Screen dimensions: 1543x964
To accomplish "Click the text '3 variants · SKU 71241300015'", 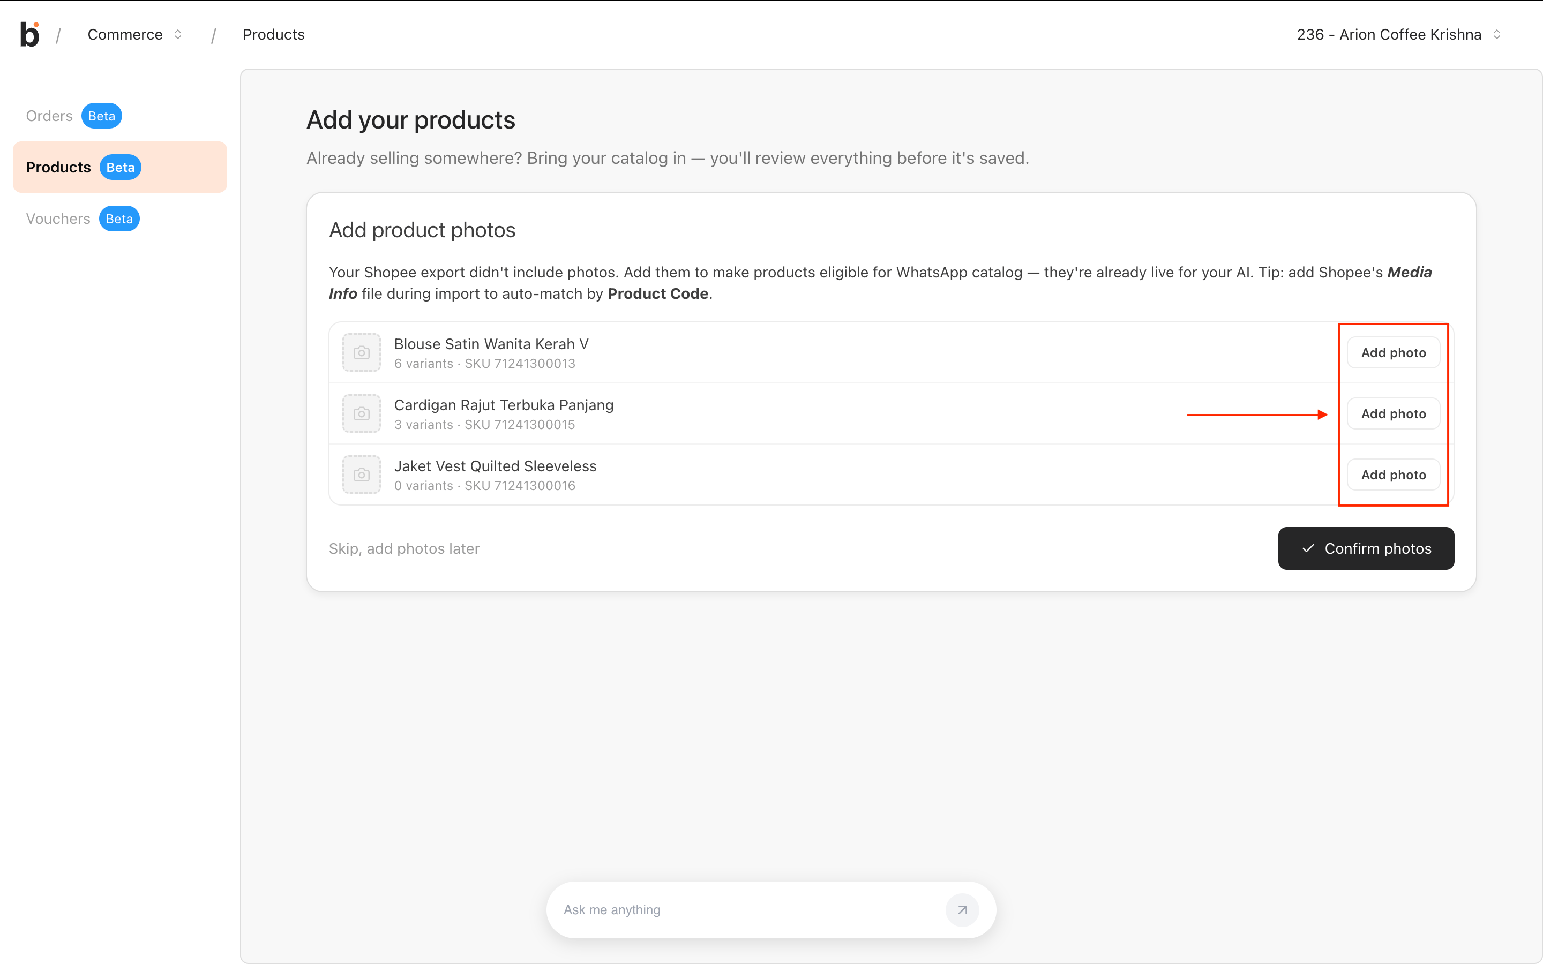I will [x=484, y=425].
